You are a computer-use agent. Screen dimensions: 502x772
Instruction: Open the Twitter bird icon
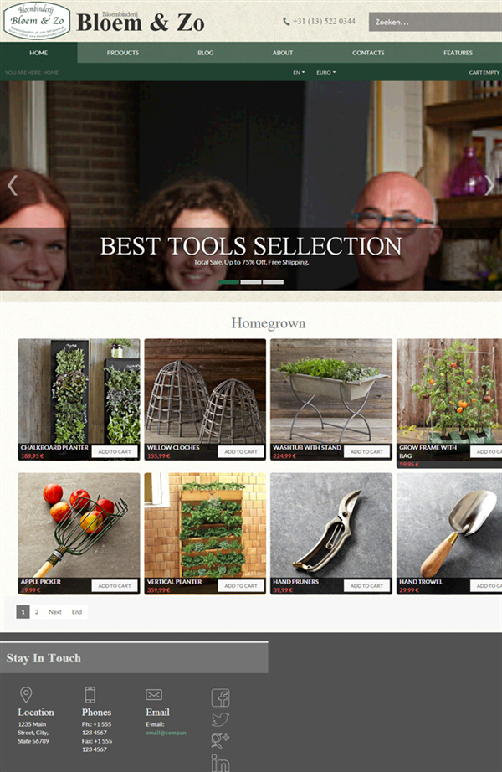[x=220, y=718]
